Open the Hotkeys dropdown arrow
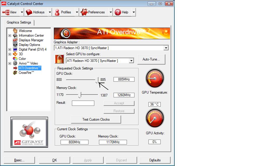The image size is (278, 166). pyautogui.click(x=50, y=12)
